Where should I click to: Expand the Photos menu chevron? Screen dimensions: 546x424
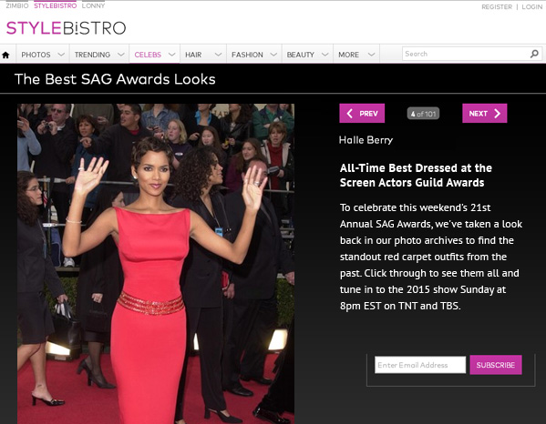(61, 55)
